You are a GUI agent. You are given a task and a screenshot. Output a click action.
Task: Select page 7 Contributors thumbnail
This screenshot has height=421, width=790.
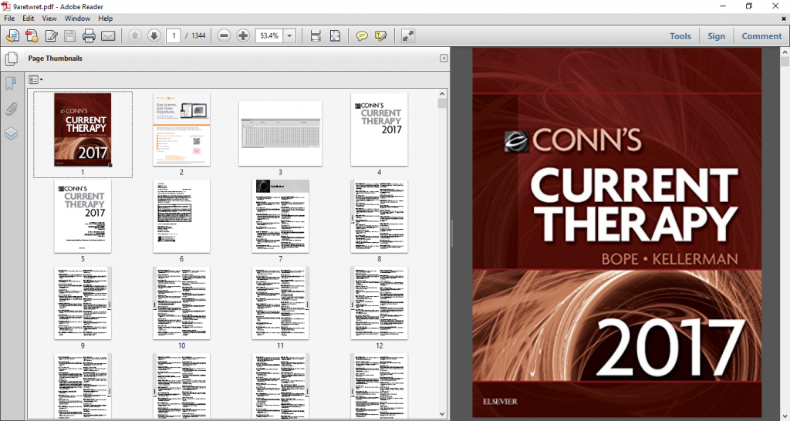(280, 217)
